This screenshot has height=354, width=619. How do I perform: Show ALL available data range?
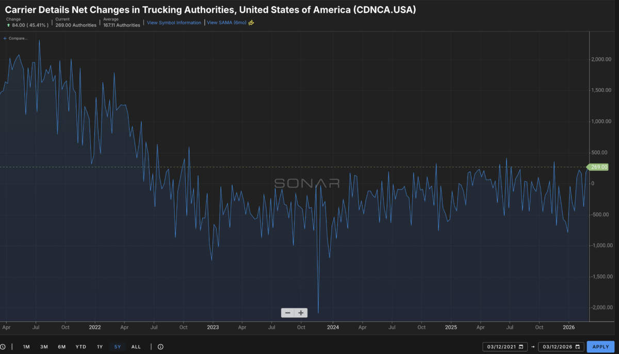(x=136, y=347)
